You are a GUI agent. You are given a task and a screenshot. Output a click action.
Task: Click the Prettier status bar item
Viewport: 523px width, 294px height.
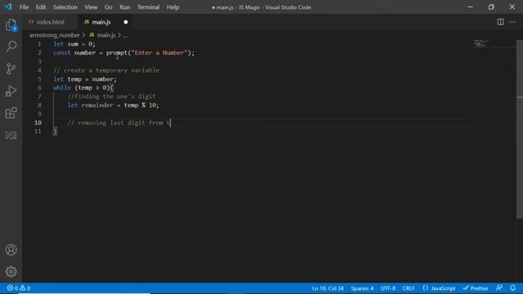(x=476, y=288)
